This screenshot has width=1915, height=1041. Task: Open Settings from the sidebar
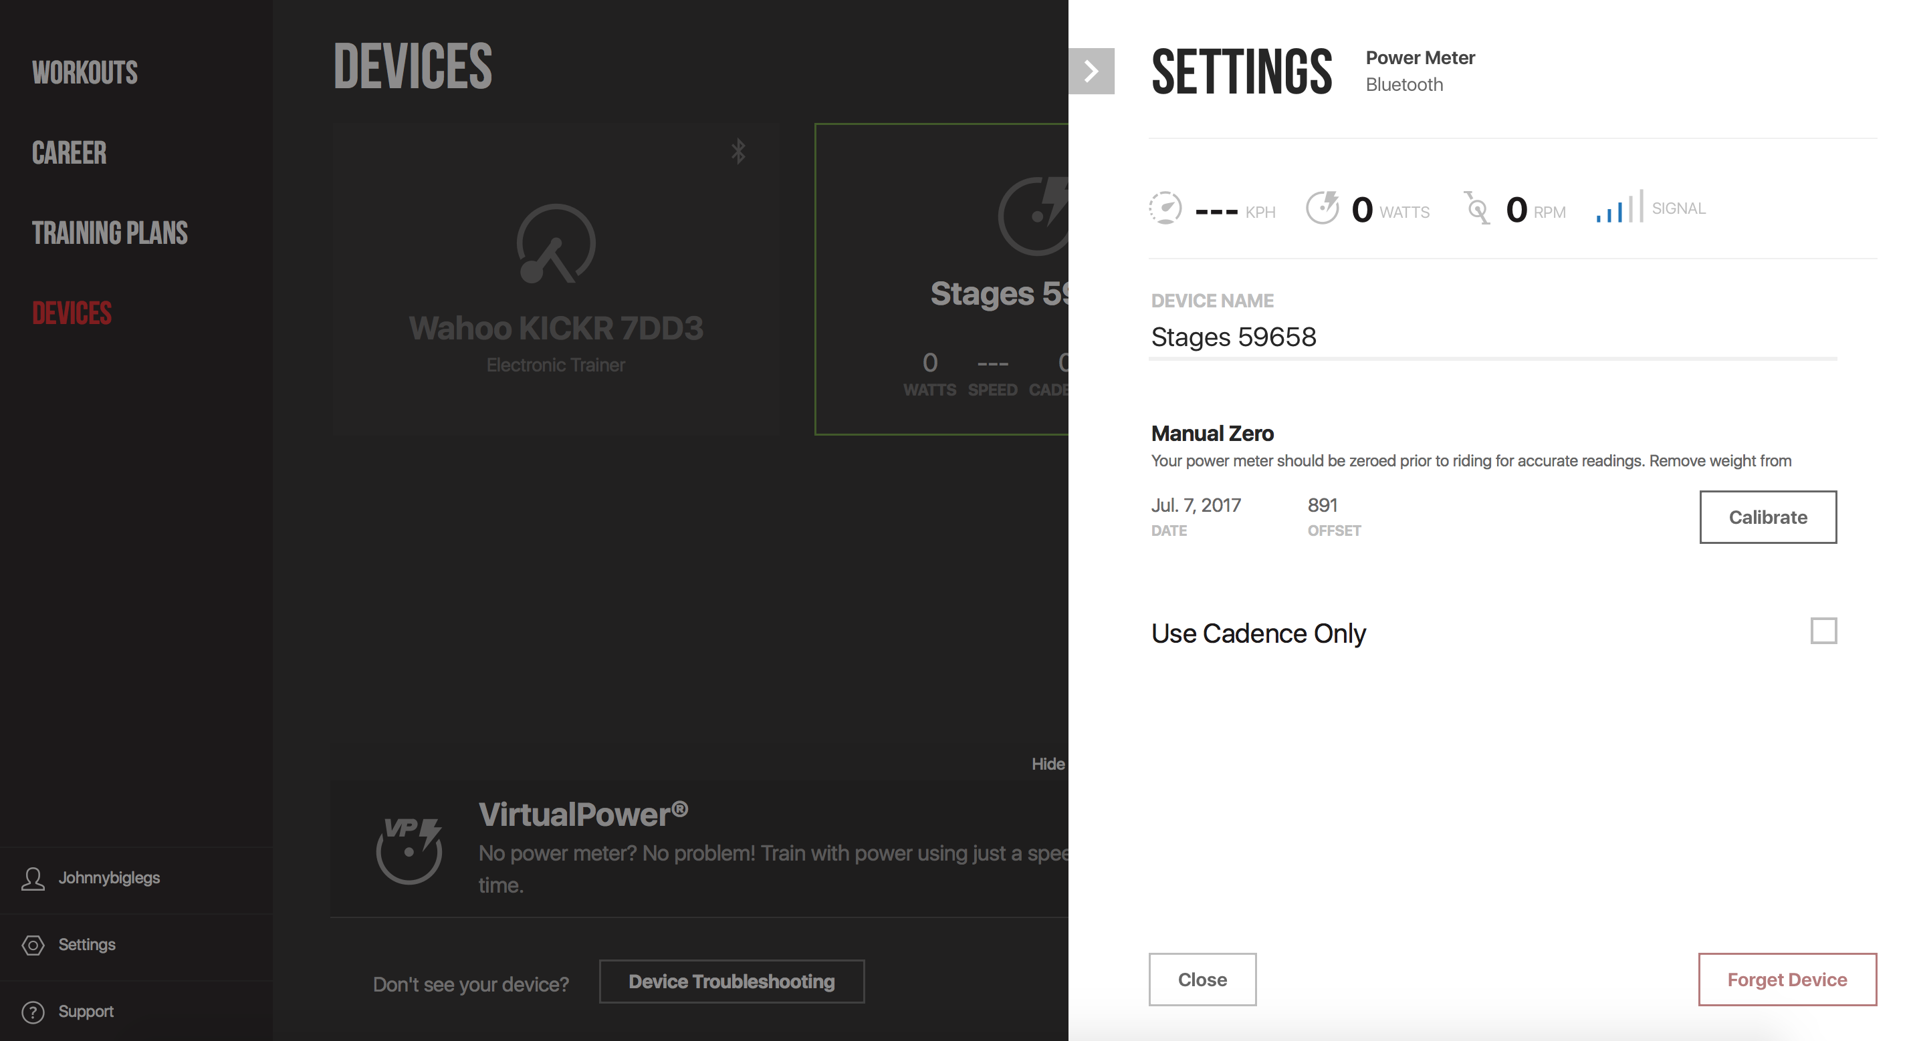click(87, 945)
